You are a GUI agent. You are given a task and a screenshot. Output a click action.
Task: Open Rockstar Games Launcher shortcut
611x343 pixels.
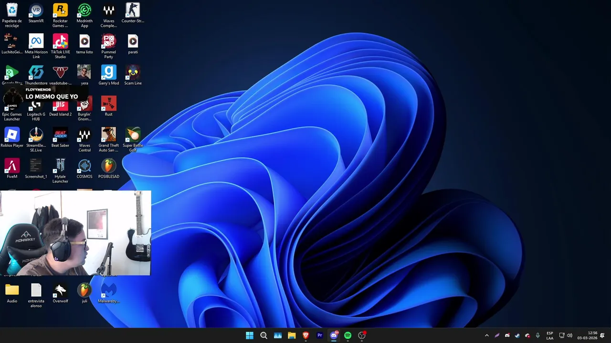pos(60,16)
